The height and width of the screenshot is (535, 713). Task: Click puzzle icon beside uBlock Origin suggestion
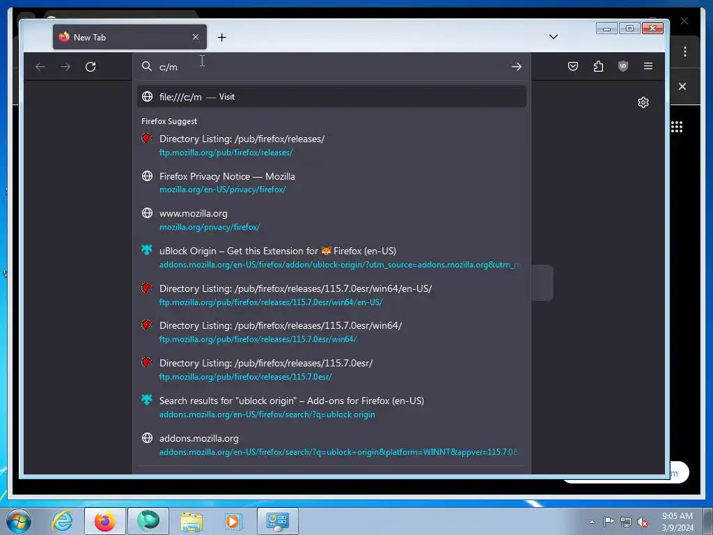[x=146, y=249]
